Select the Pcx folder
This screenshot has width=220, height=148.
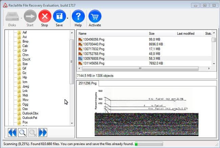tap(22, 122)
